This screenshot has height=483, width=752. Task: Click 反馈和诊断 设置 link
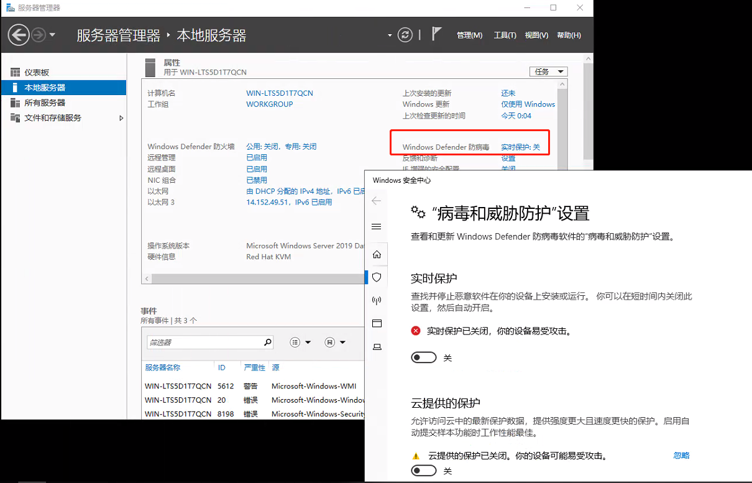point(508,158)
